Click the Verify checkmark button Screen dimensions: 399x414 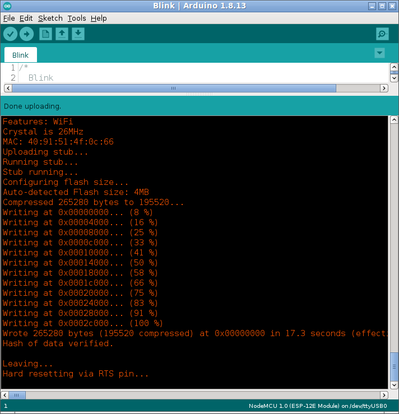[x=10, y=34]
